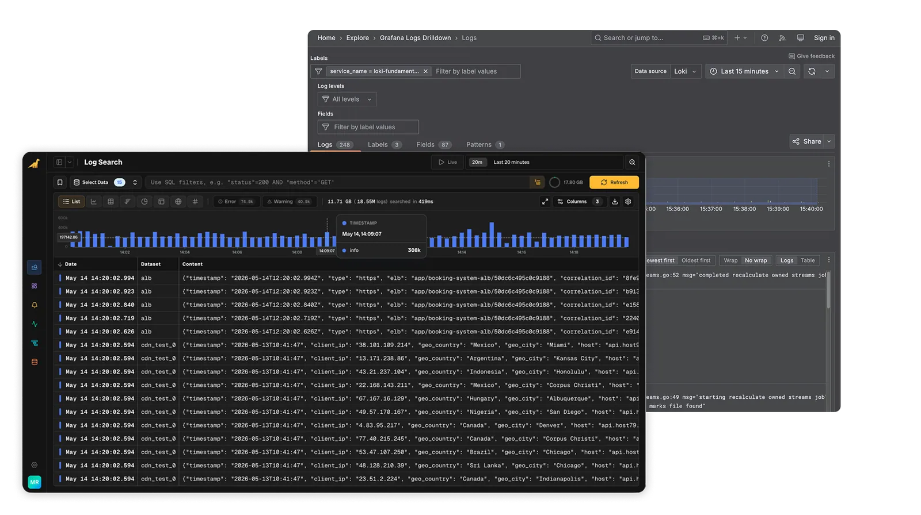Screen dimensions: 921x515
Task: Toggle the sidebar panel icon beside Log Search title
Action: (59, 162)
